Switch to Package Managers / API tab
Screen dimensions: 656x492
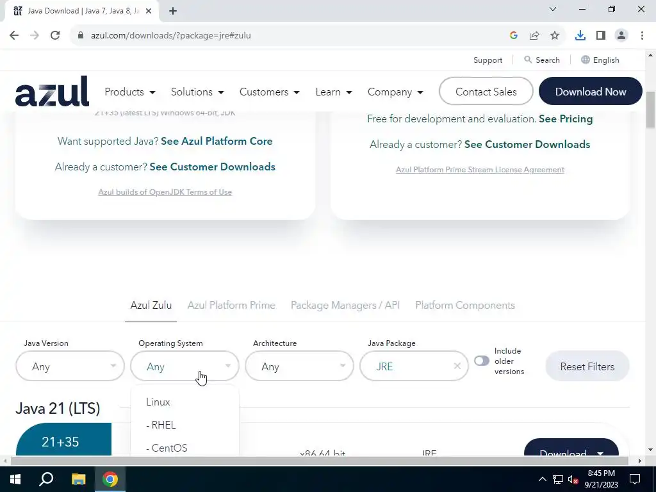point(345,306)
